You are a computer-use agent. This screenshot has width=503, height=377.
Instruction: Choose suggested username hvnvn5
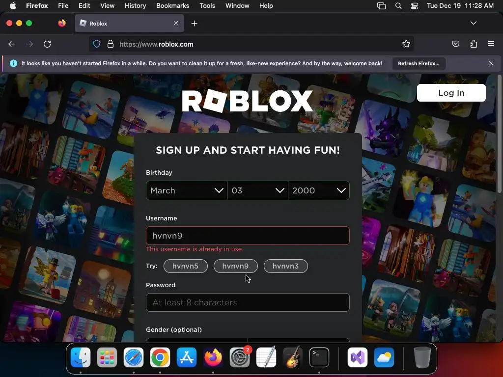point(185,266)
